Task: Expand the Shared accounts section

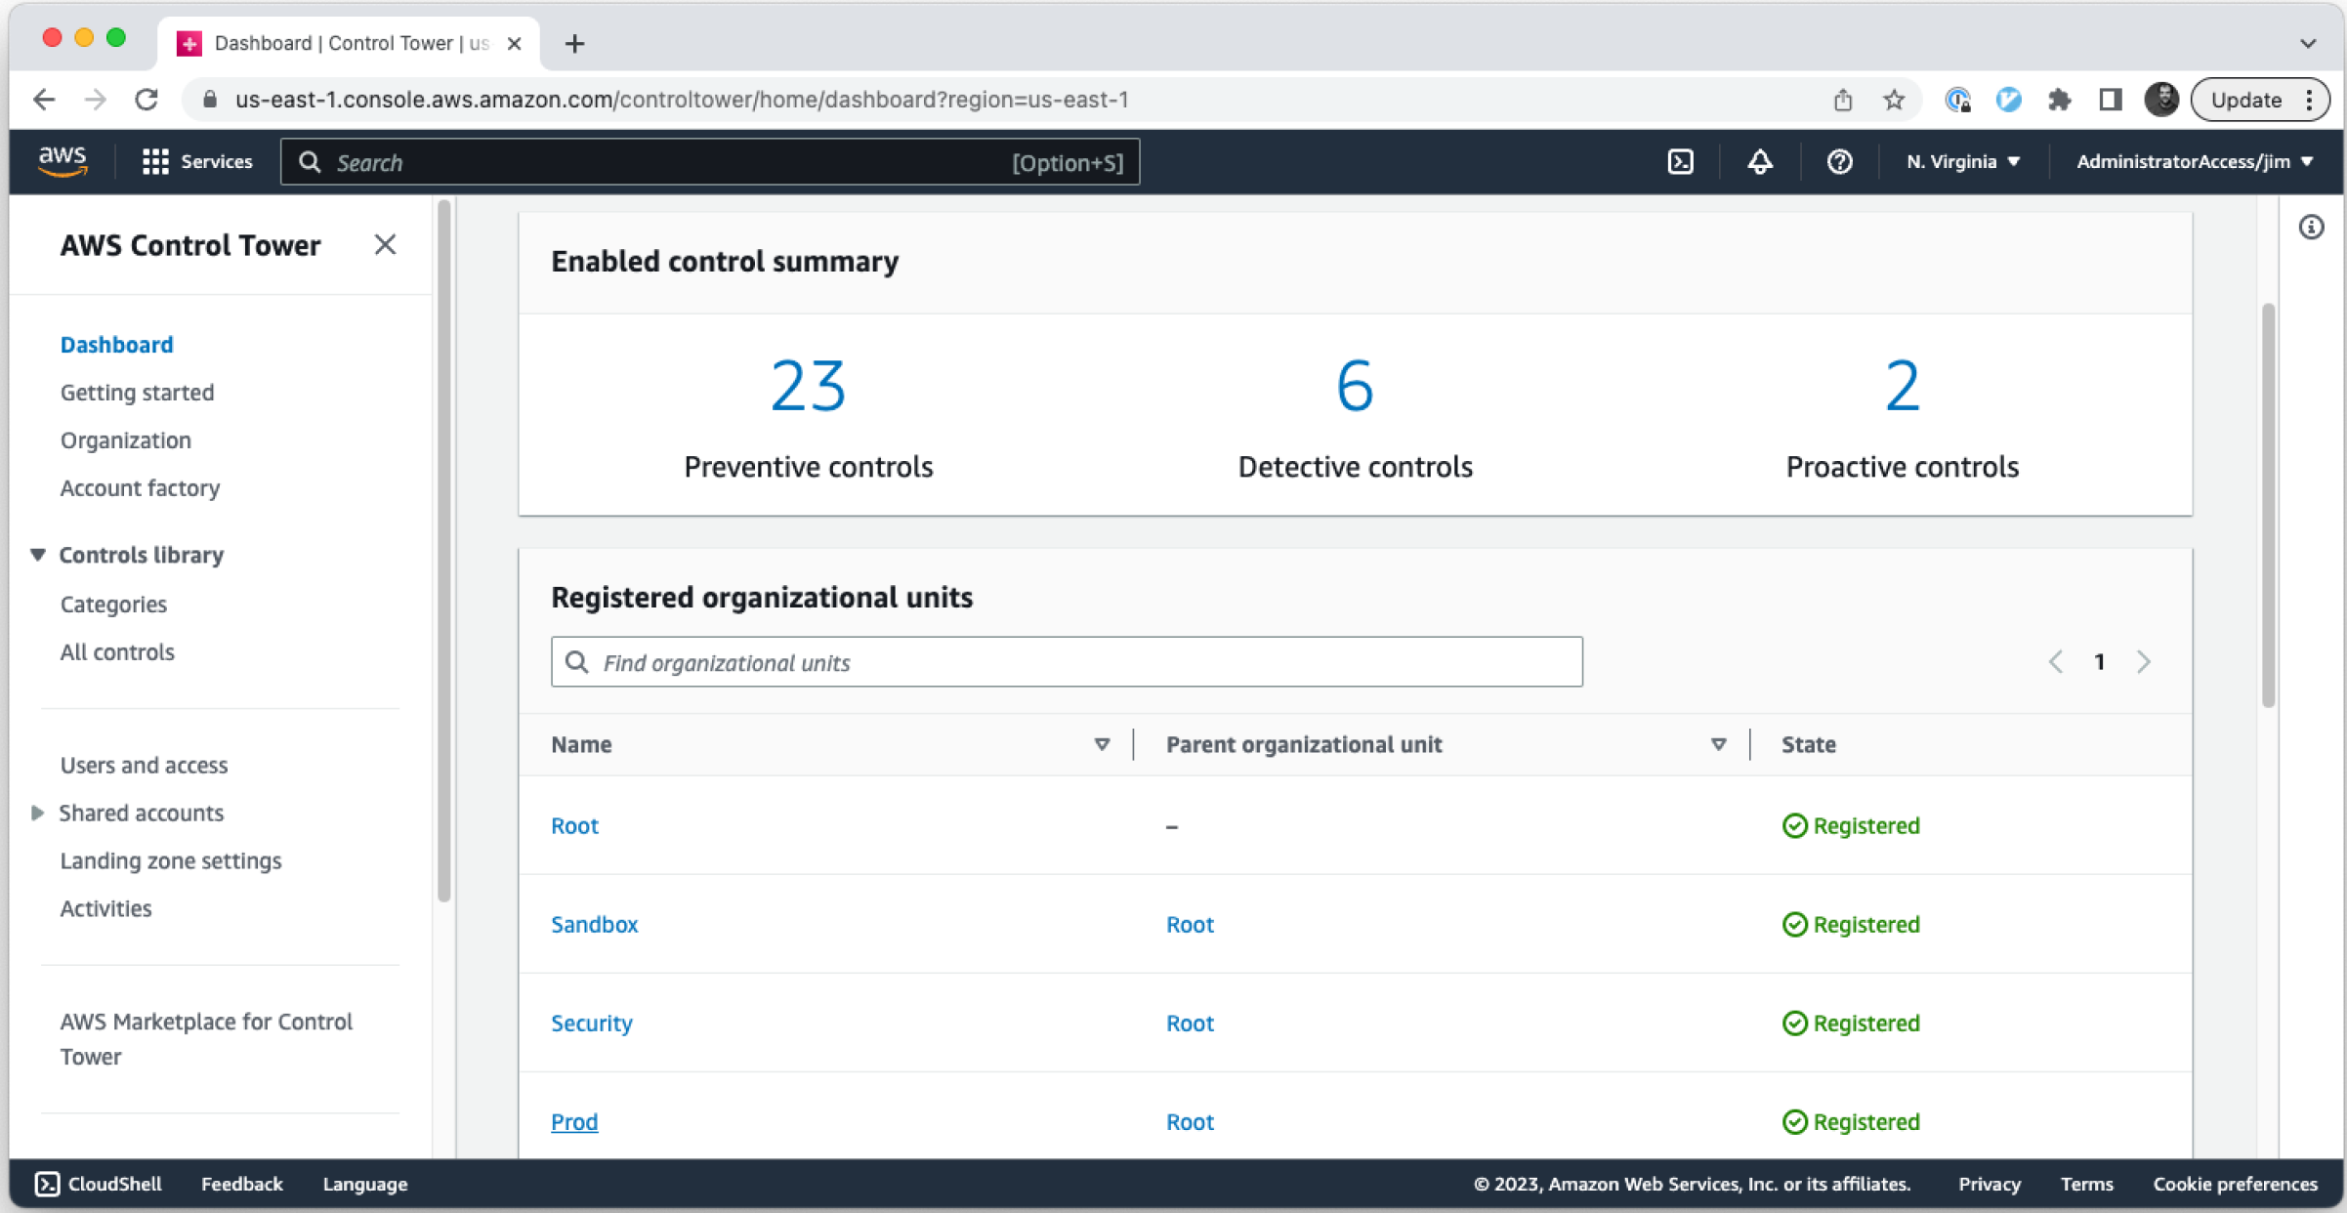Action: click(x=38, y=813)
